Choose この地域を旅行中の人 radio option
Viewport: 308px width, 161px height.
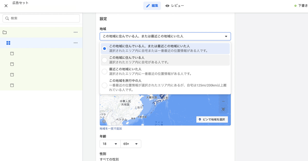point(104,85)
